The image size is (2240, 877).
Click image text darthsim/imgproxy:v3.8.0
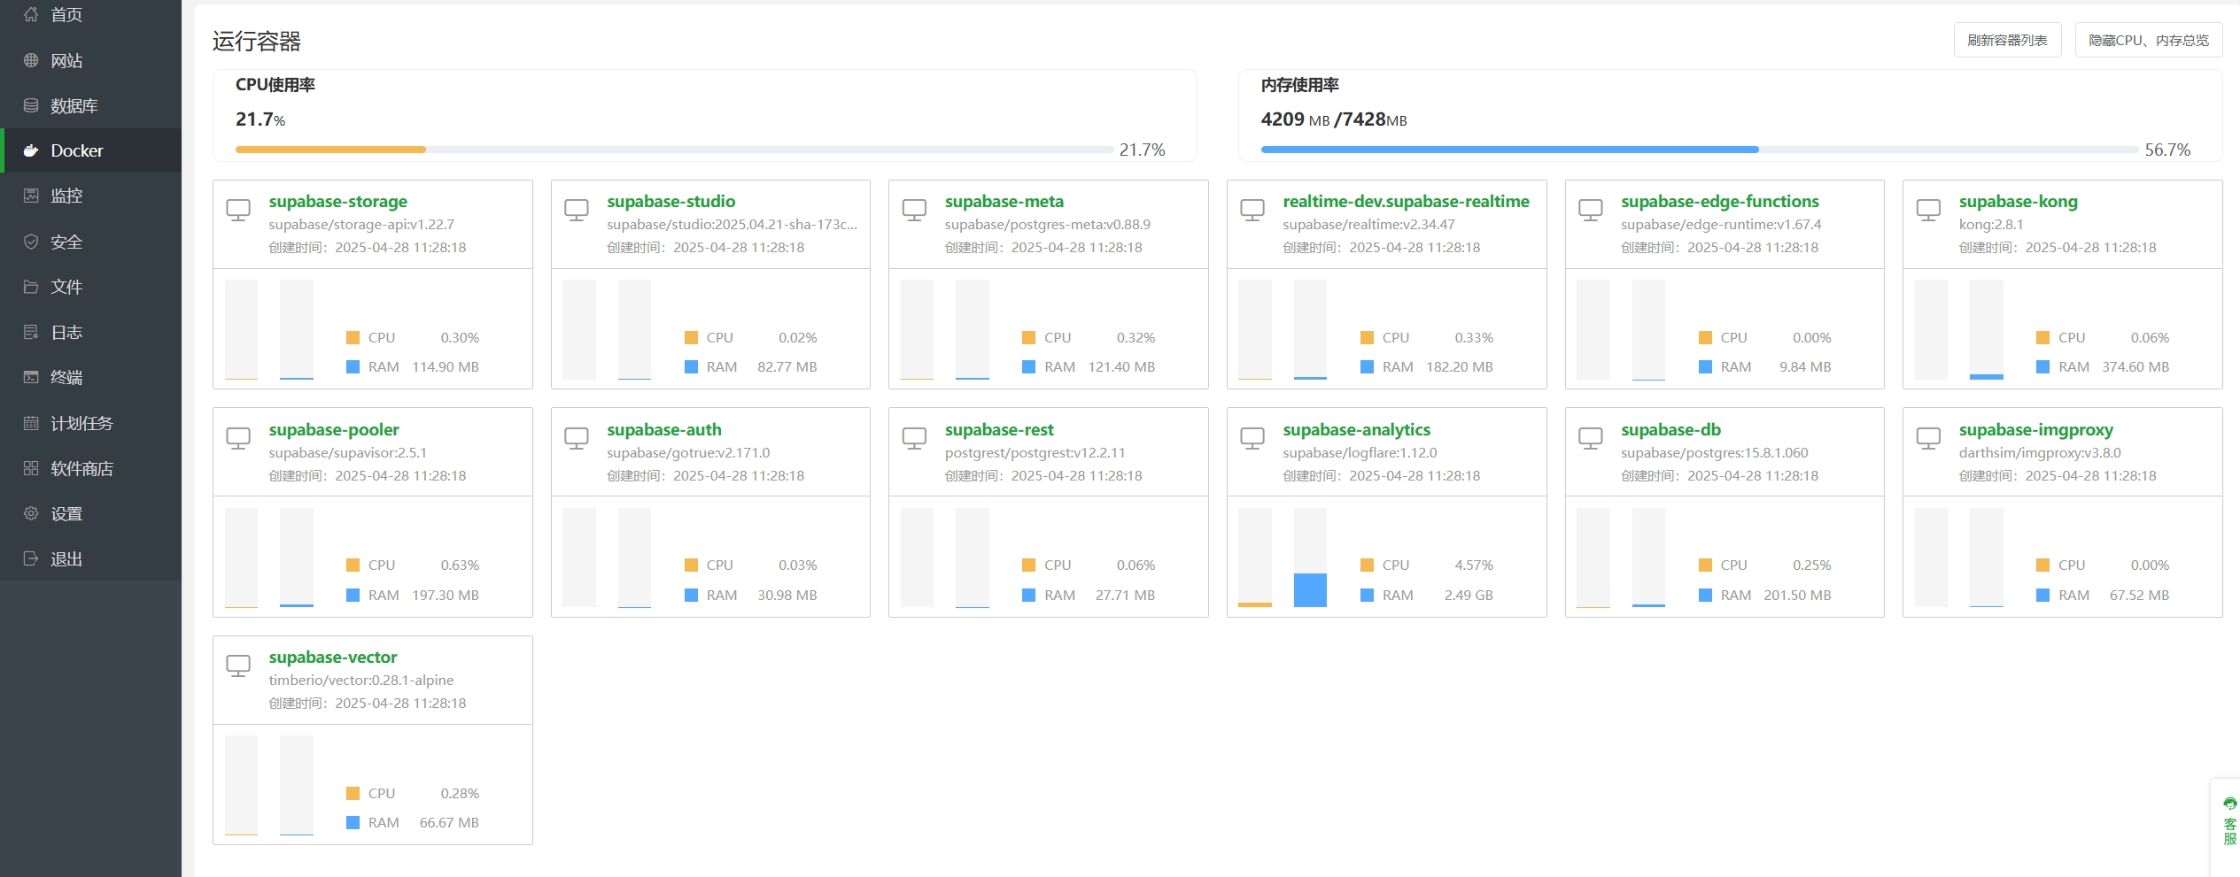(x=2040, y=452)
